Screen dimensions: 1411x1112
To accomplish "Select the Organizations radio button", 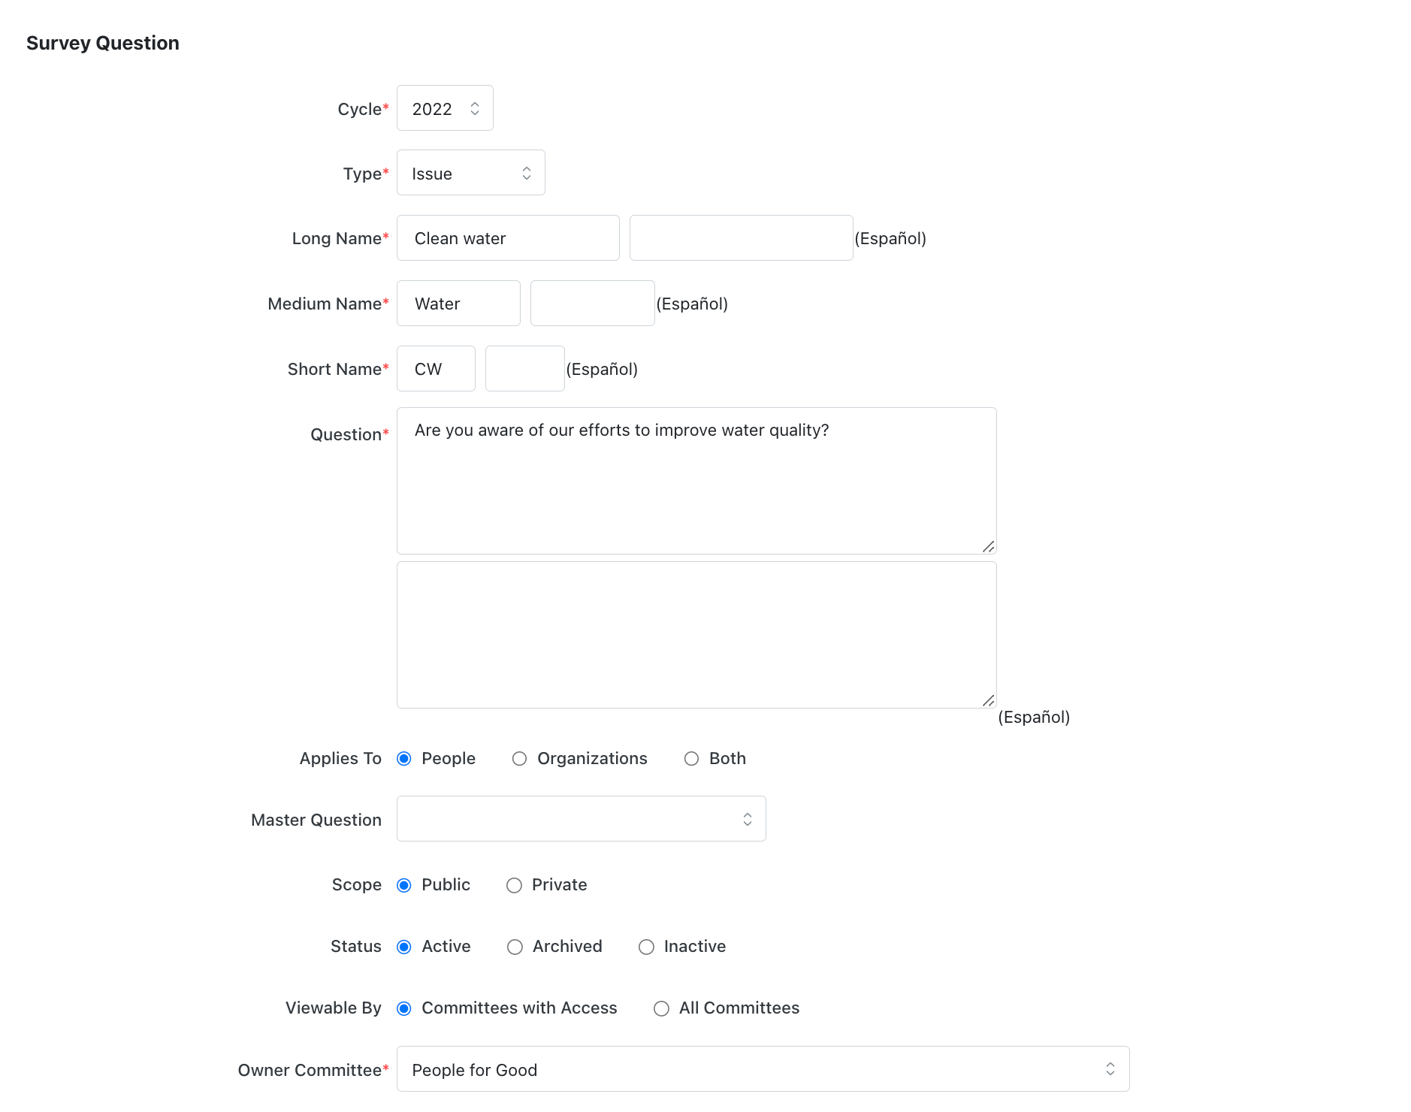I will coord(518,759).
